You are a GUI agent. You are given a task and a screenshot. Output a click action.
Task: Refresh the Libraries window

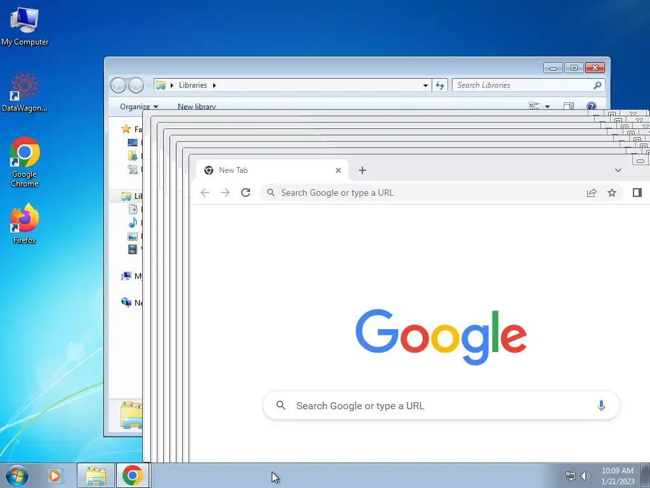[440, 86]
